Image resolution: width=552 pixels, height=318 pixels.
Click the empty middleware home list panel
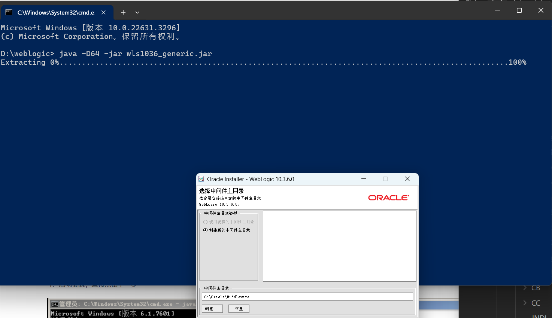pos(340,246)
